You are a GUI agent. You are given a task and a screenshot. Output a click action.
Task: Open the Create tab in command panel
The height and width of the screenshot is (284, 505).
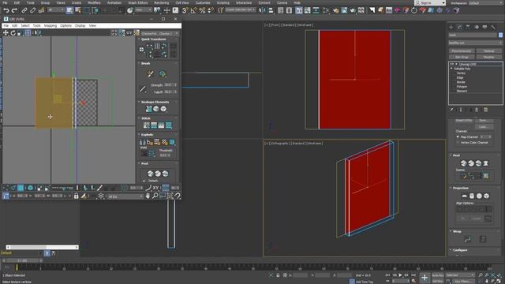[451, 28]
